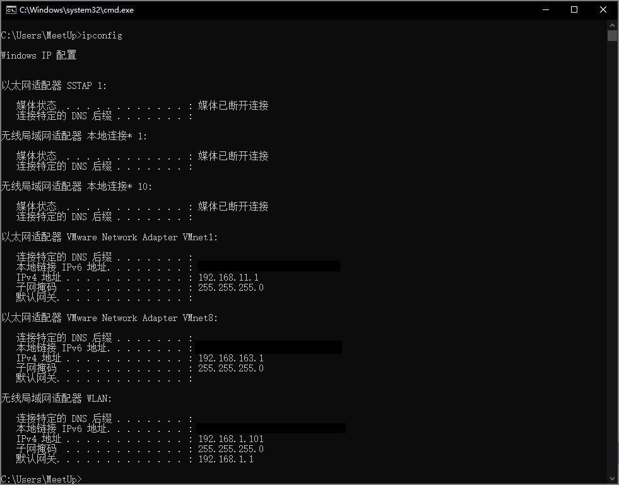
Task: Click the VMware Network Adapter VMnet8 header
Action: coord(110,318)
